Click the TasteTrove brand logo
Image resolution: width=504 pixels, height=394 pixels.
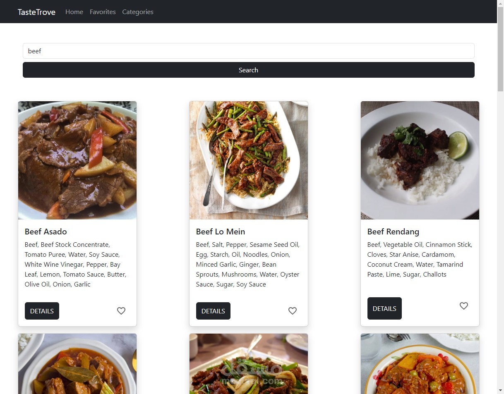(x=36, y=12)
